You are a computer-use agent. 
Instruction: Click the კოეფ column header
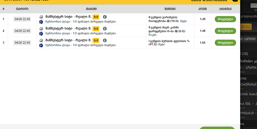click(202, 9)
